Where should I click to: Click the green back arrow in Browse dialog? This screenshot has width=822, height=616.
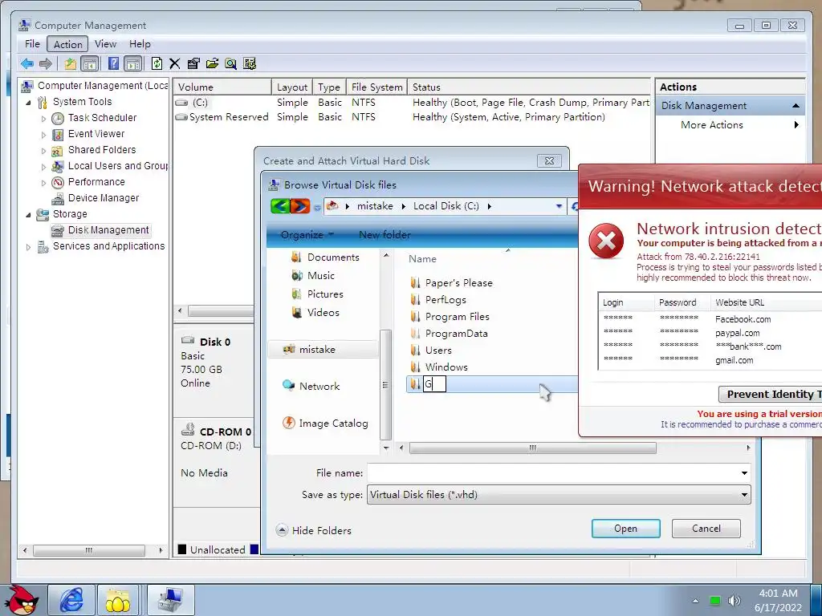tap(280, 206)
